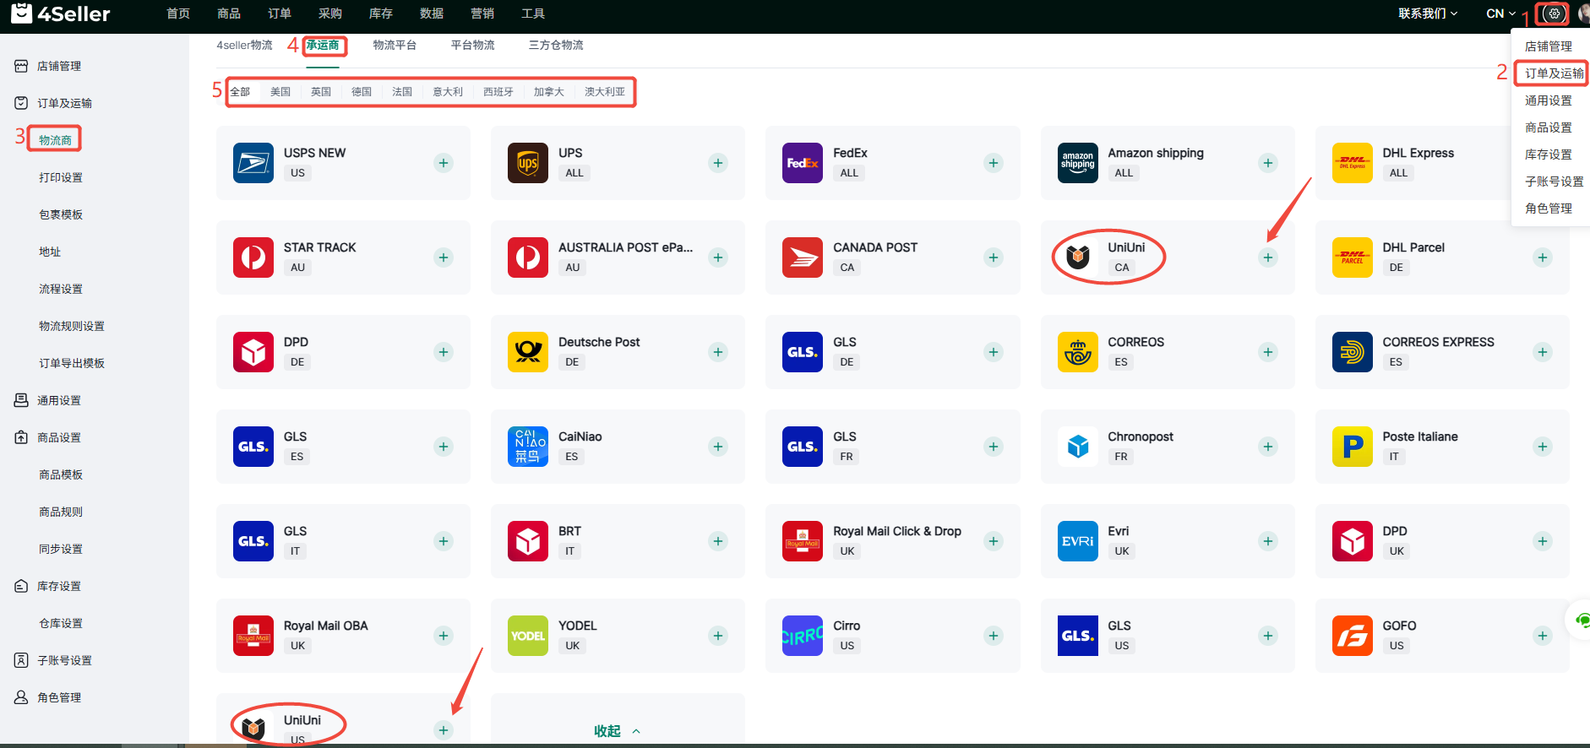Add CaiNiao ES carrier via plus icon
This screenshot has height=748, width=1590.
718,447
